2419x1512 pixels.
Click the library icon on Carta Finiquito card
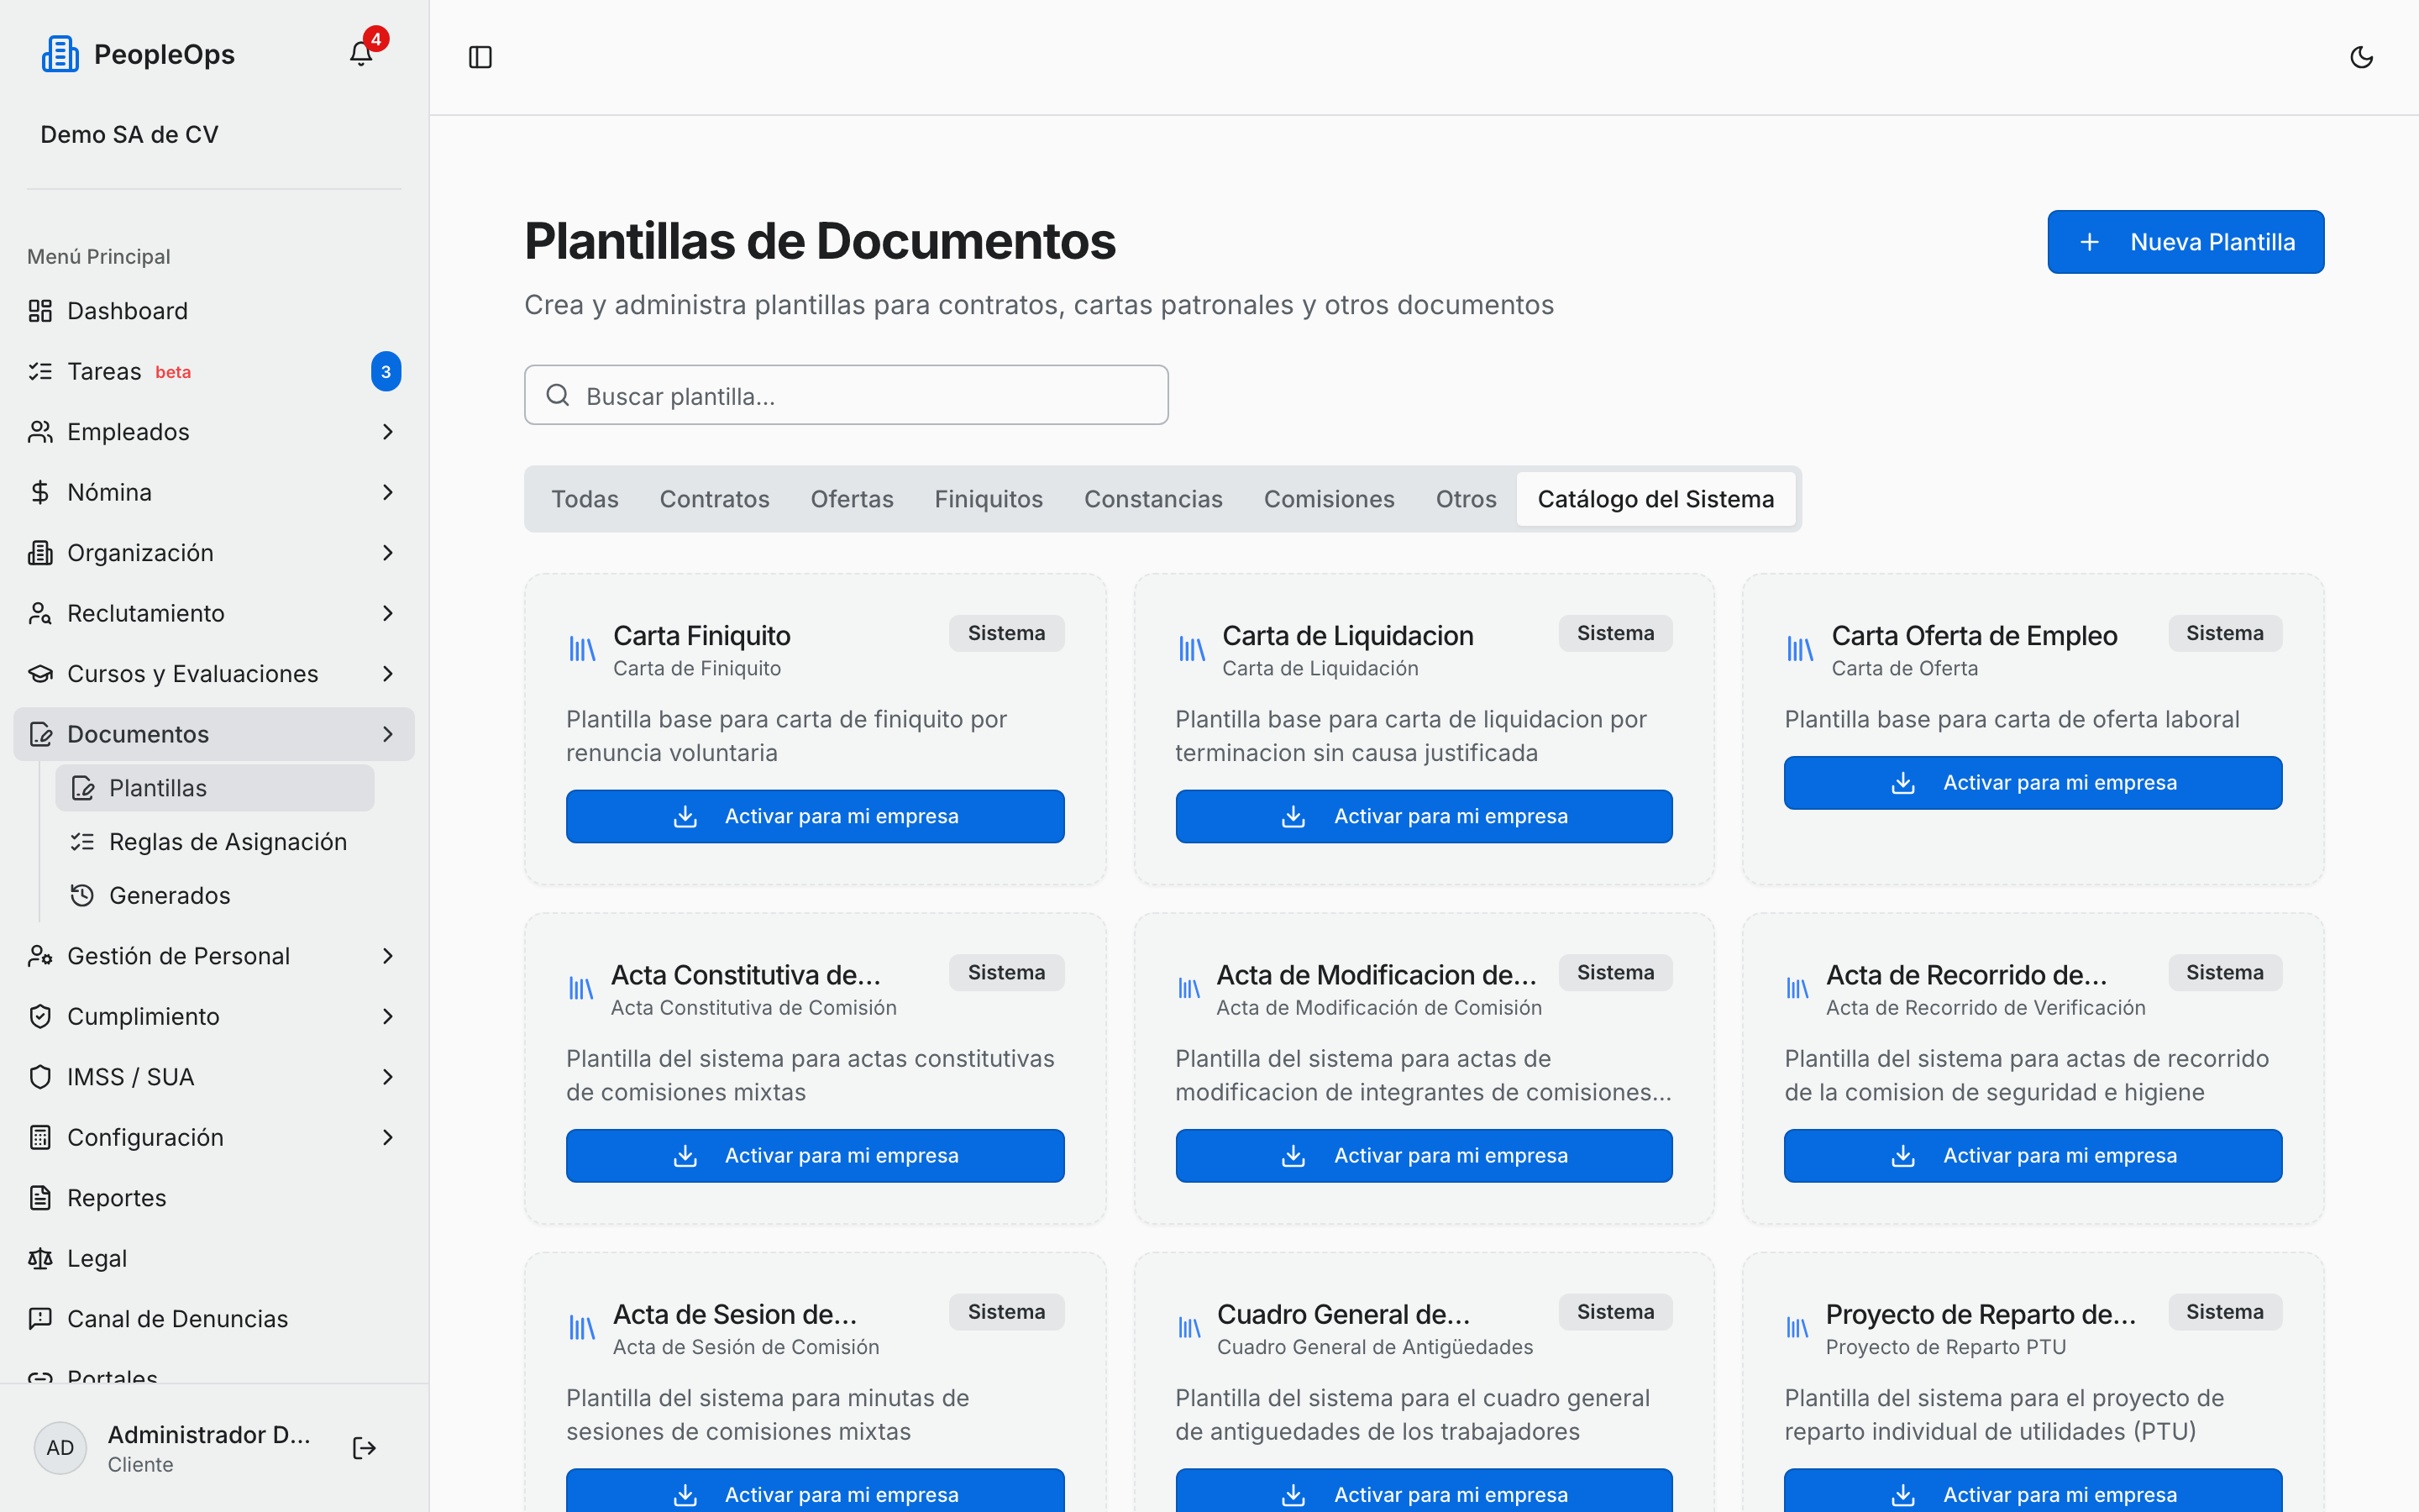(x=582, y=649)
